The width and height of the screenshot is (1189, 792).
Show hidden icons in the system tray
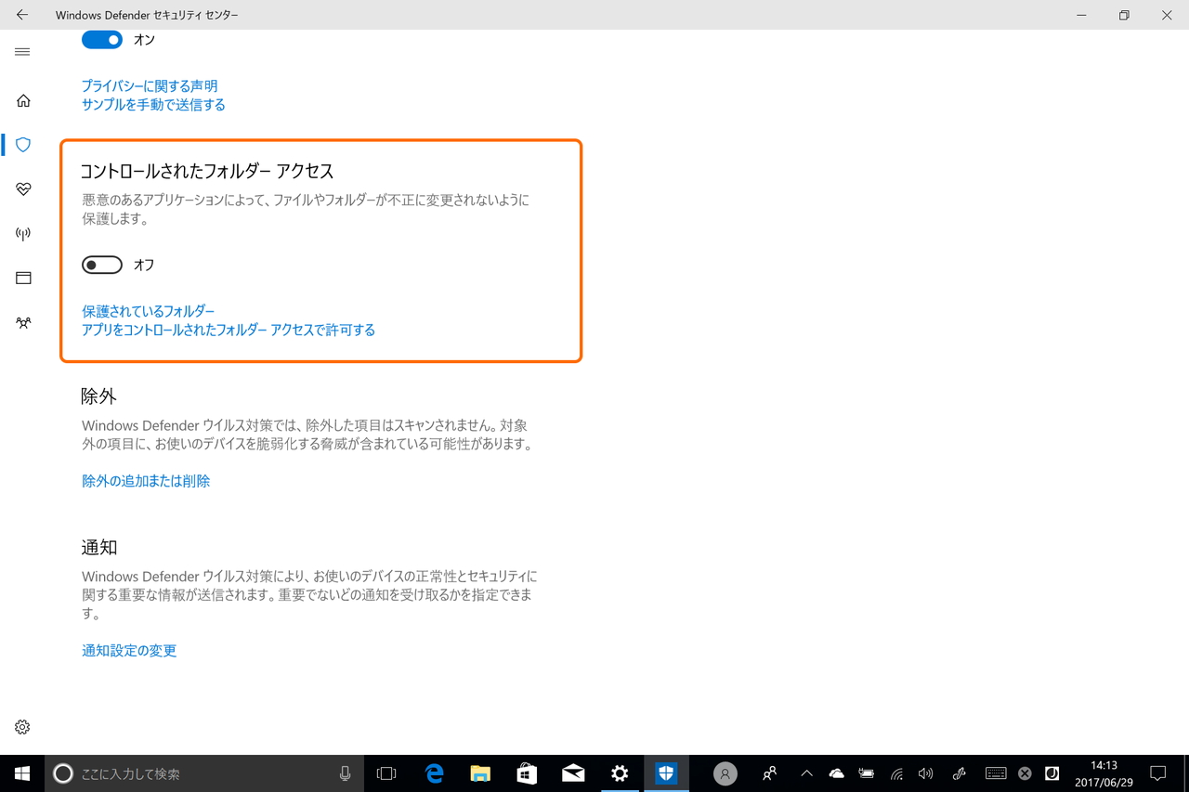tap(806, 773)
